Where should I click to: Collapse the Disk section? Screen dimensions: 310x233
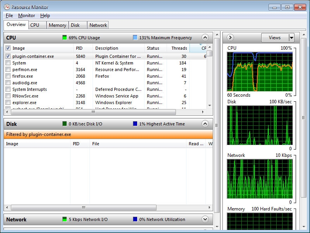click(x=205, y=124)
